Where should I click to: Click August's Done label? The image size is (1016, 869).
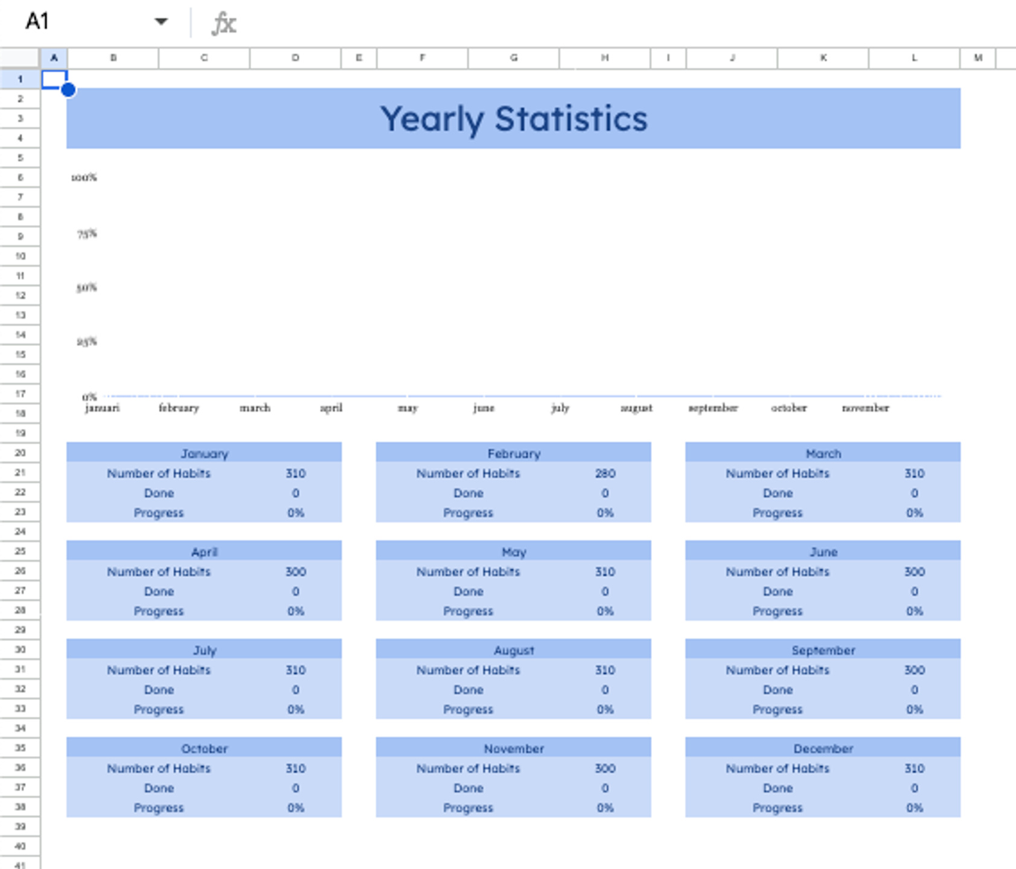tap(468, 690)
